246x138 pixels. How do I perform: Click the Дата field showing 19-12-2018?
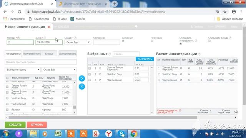click(x=49, y=42)
